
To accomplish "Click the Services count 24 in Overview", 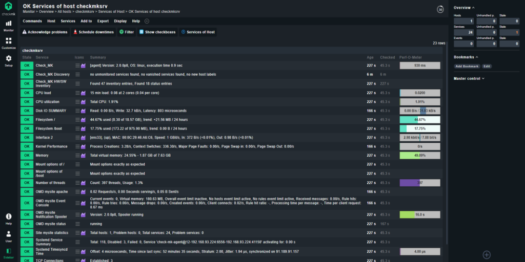I will click(x=463, y=32).
